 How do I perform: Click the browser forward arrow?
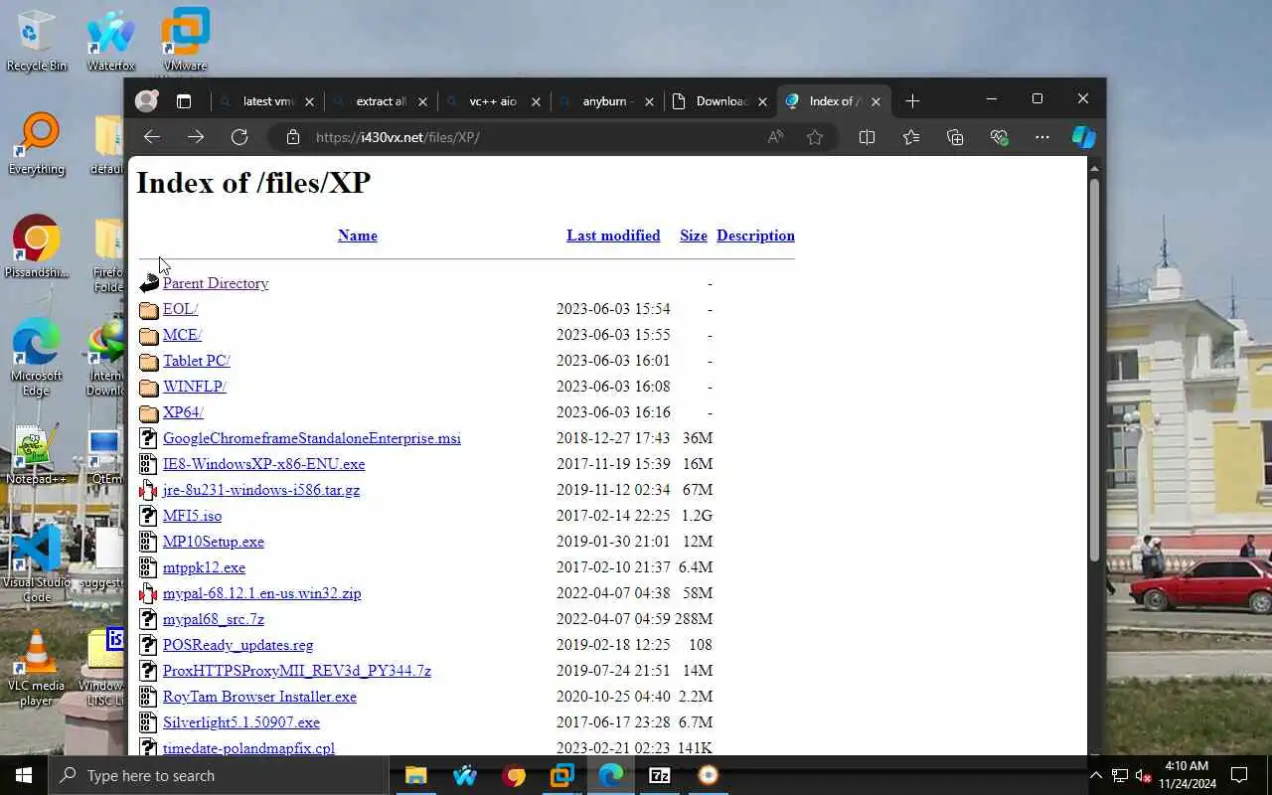196,137
